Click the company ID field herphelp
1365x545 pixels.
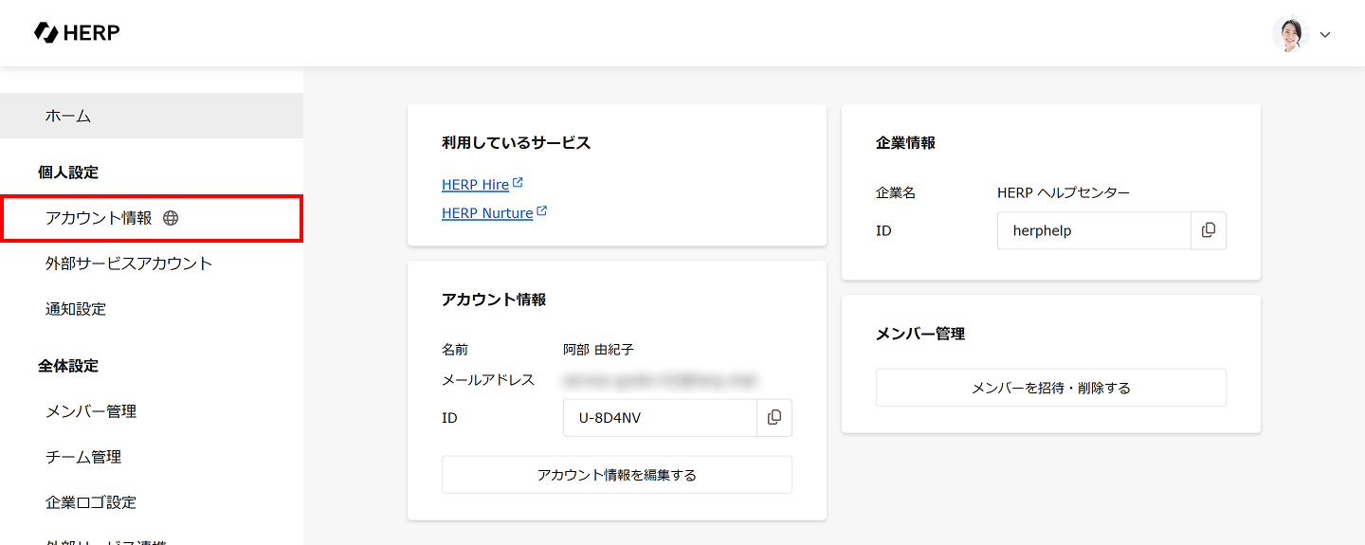click(1094, 230)
